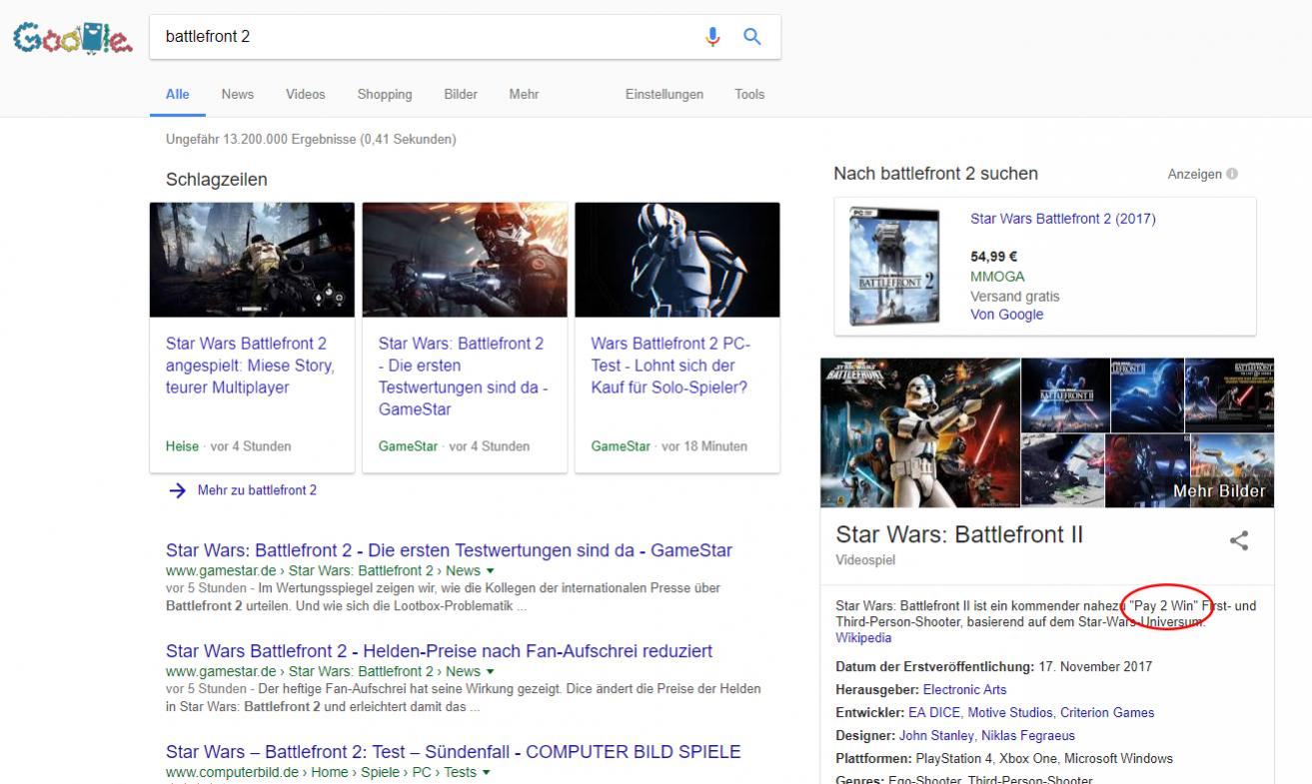
Task: Click Anzeigen label text
Action: tap(1194, 174)
